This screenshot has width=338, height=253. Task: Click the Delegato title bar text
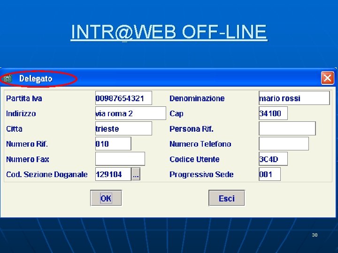coord(36,79)
